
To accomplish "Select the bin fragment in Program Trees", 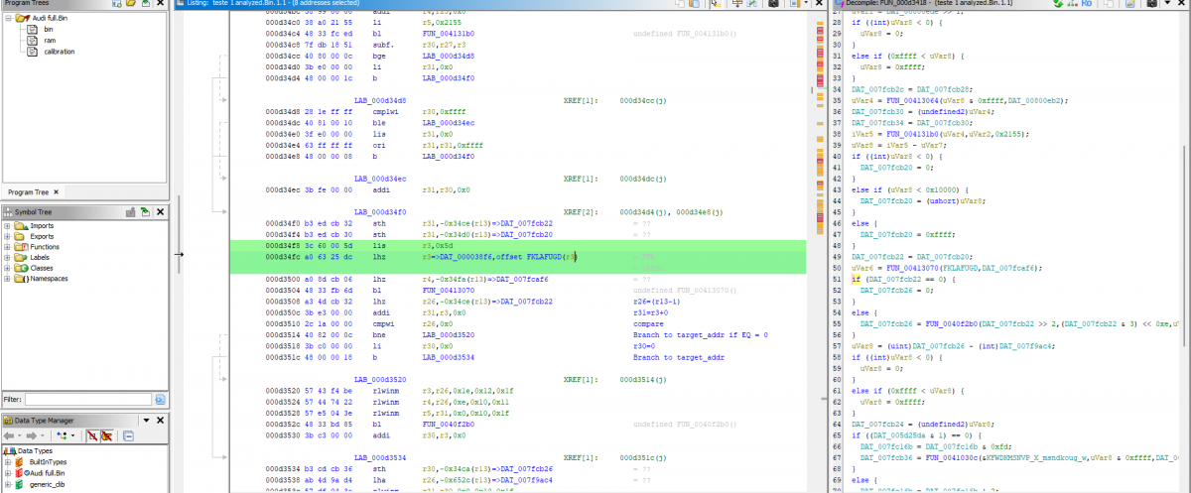I will [x=49, y=31].
